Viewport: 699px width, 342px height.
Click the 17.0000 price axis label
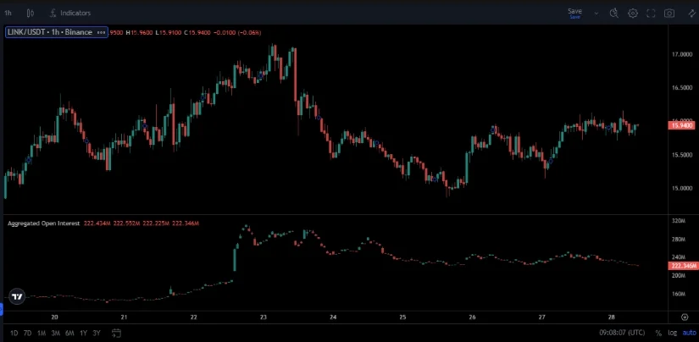tap(681, 54)
